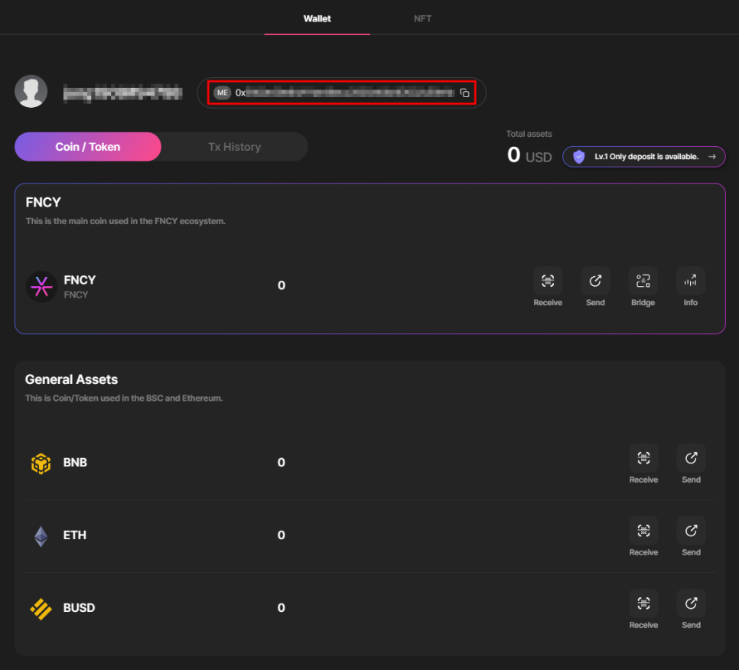Click the ETH balance value 0

282,535
